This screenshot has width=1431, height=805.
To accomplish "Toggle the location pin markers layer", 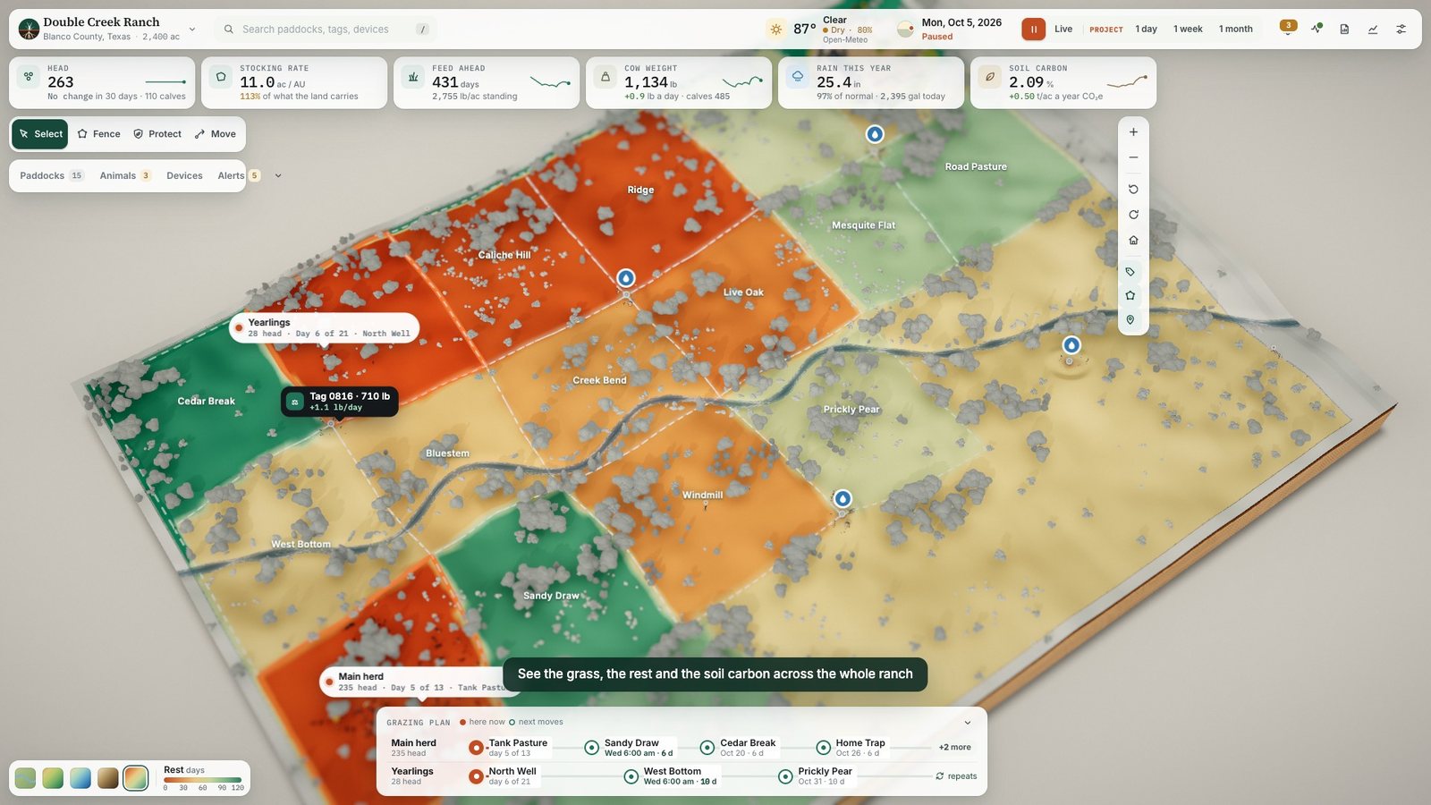I will pos(1130,319).
